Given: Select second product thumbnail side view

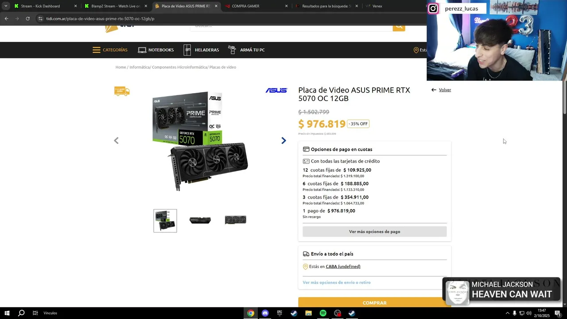Looking at the screenshot, I should pos(200,220).
